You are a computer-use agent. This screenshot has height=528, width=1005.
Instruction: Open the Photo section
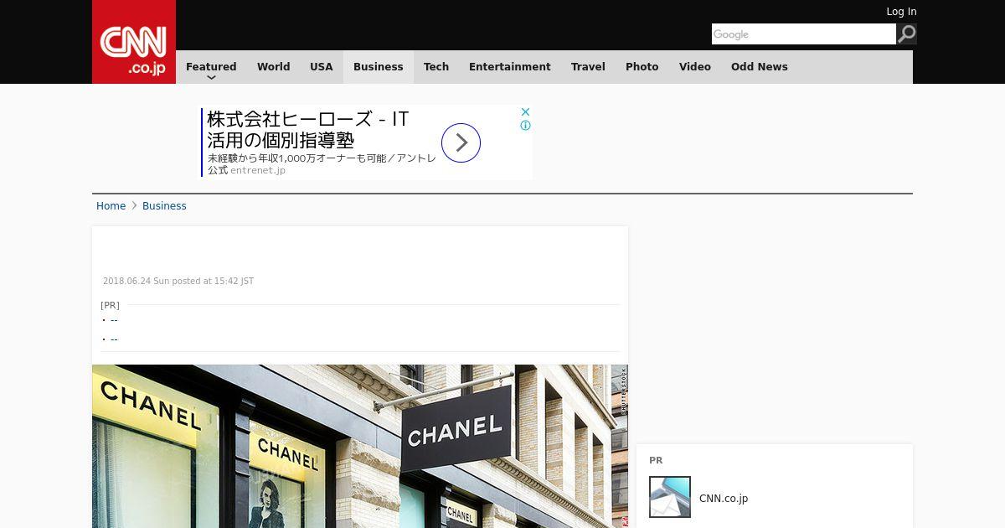[642, 67]
